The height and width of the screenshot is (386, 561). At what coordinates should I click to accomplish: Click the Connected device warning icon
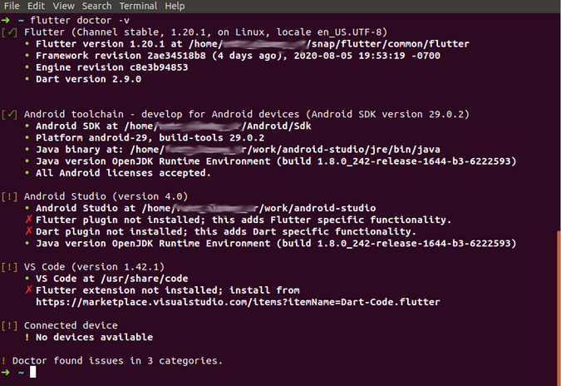(x=10, y=325)
